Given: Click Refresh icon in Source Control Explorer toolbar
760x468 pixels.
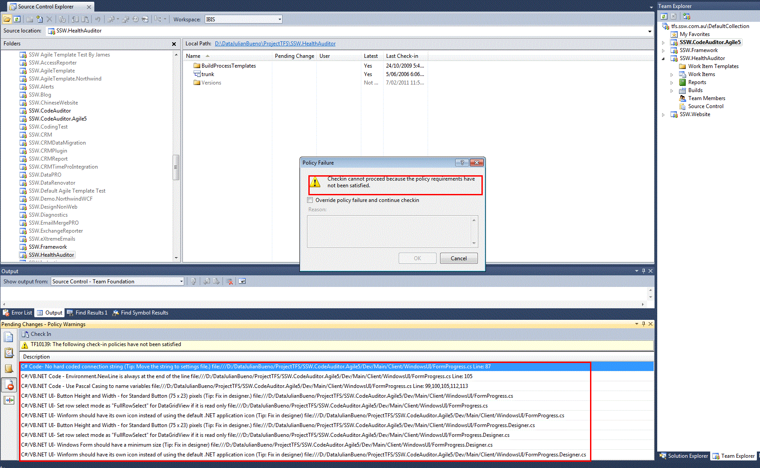Looking at the screenshot, I should pos(17,19).
